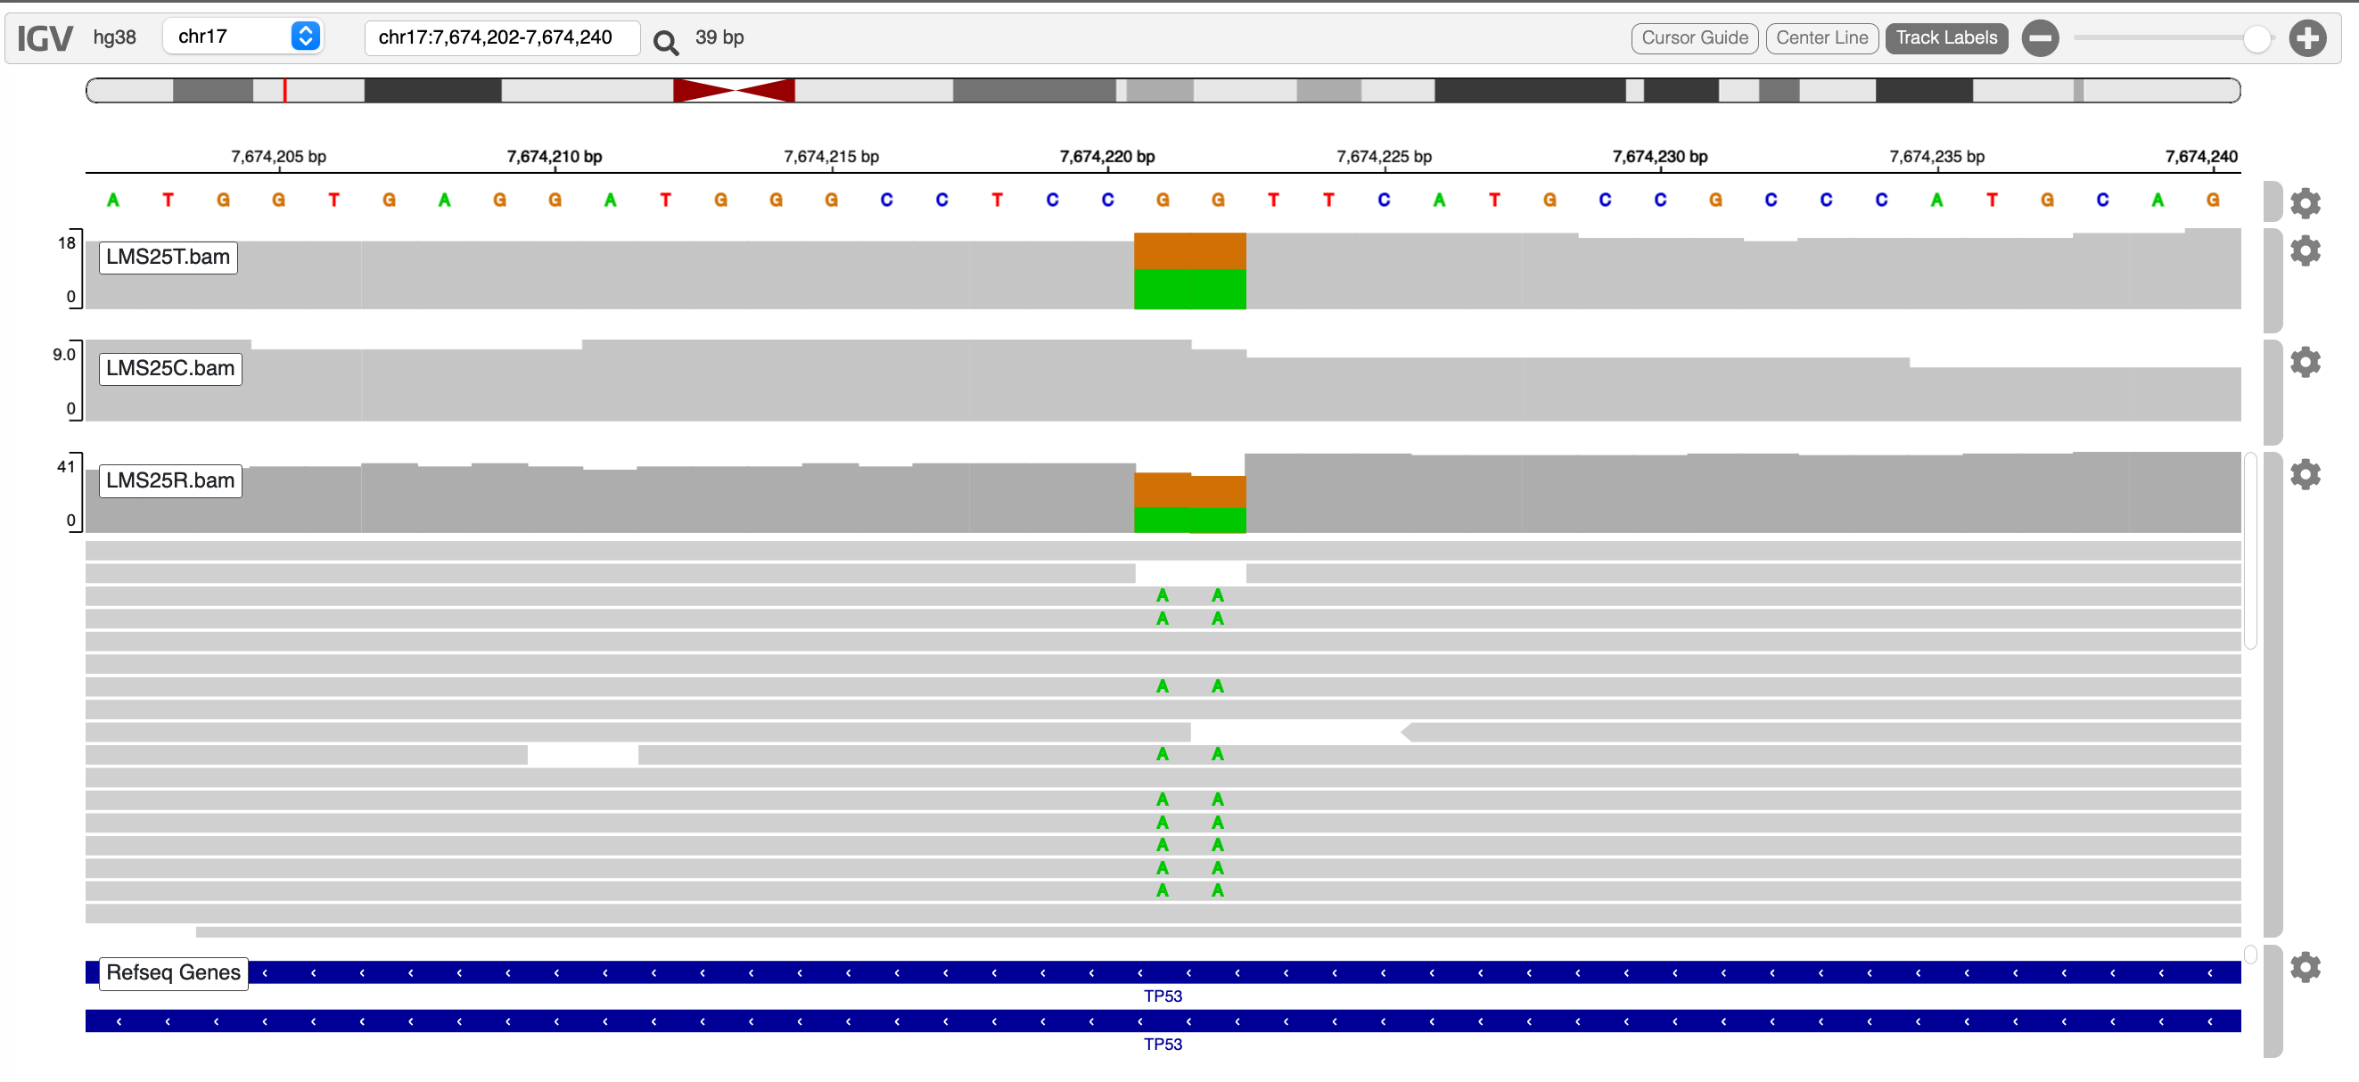Viewport: 2359px width, 1082px height.
Task: Open settings gear for LMS25T.bam track
Action: point(2304,250)
